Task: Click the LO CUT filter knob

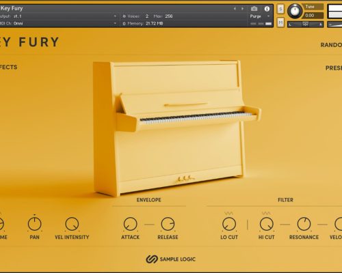Action: click(x=229, y=224)
